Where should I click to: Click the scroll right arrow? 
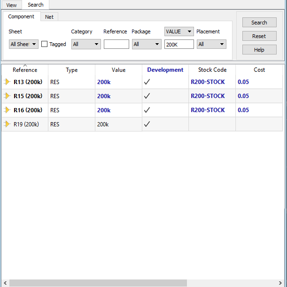coord(280,283)
